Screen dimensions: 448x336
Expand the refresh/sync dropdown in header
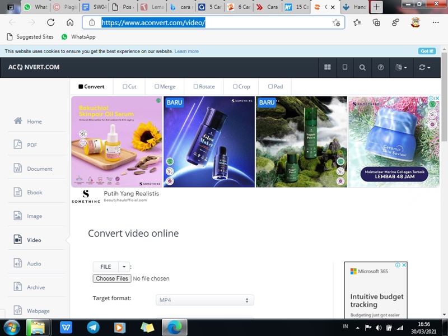tap(424, 67)
